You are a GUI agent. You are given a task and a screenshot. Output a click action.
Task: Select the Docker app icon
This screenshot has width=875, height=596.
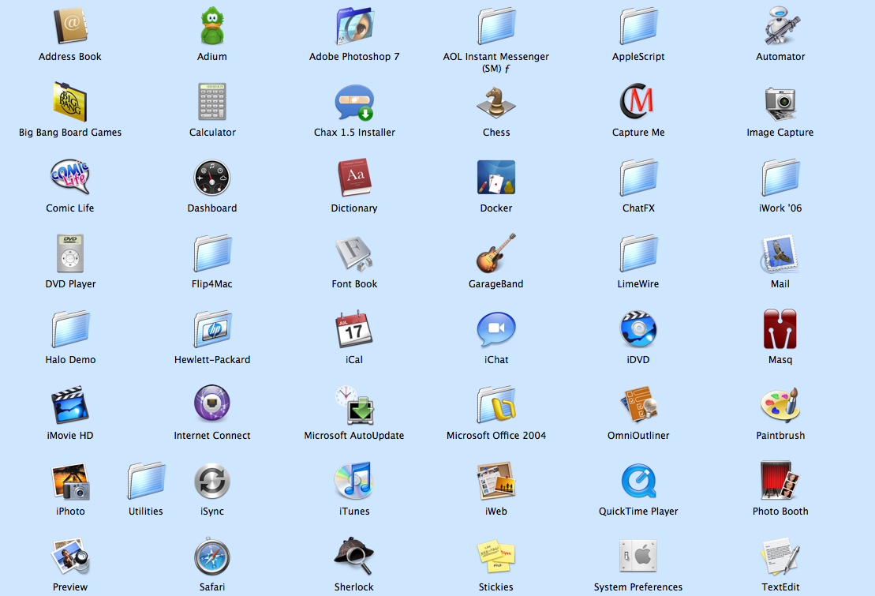click(496, 177)
